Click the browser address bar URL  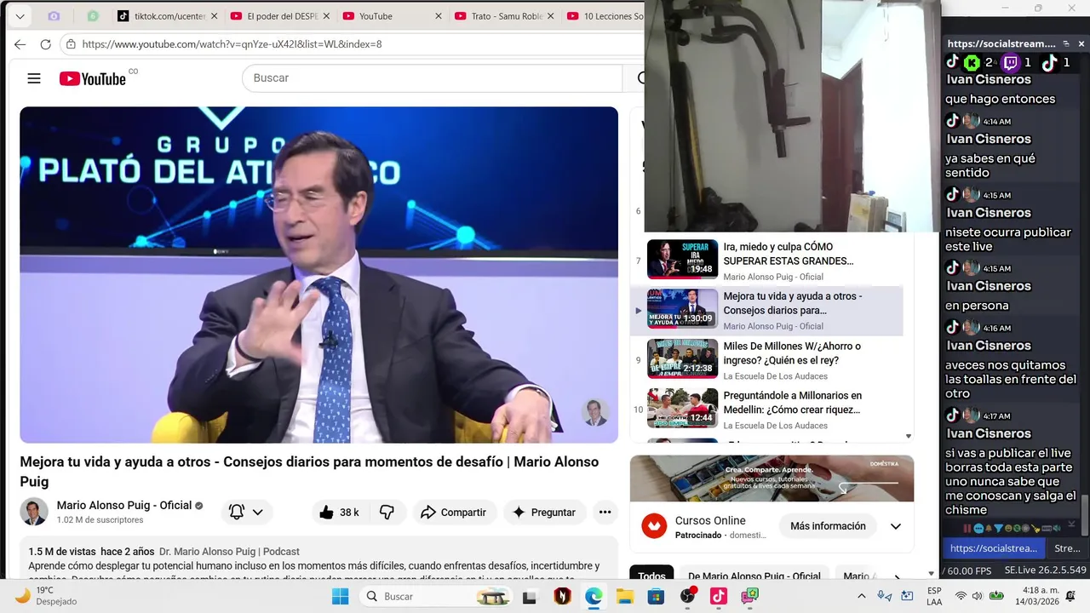point(232,44)
